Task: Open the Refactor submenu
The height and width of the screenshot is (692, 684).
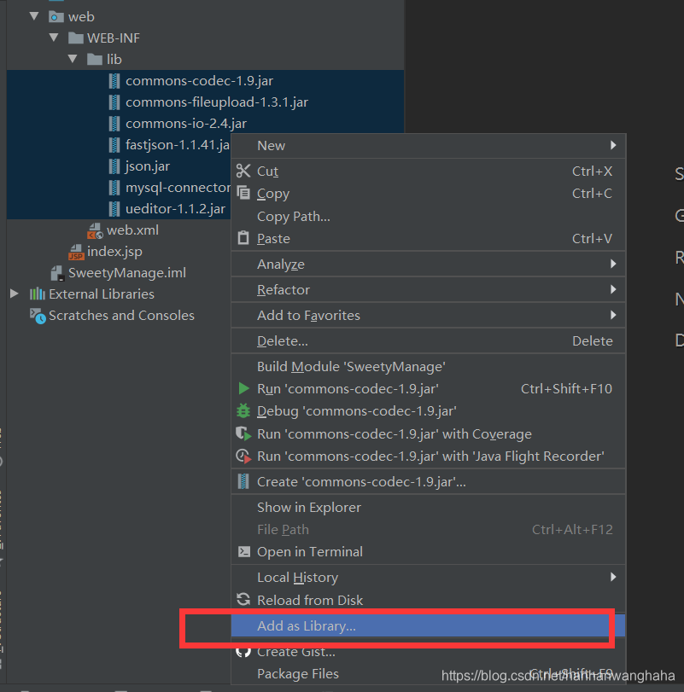Action: (x=428, y=289)
